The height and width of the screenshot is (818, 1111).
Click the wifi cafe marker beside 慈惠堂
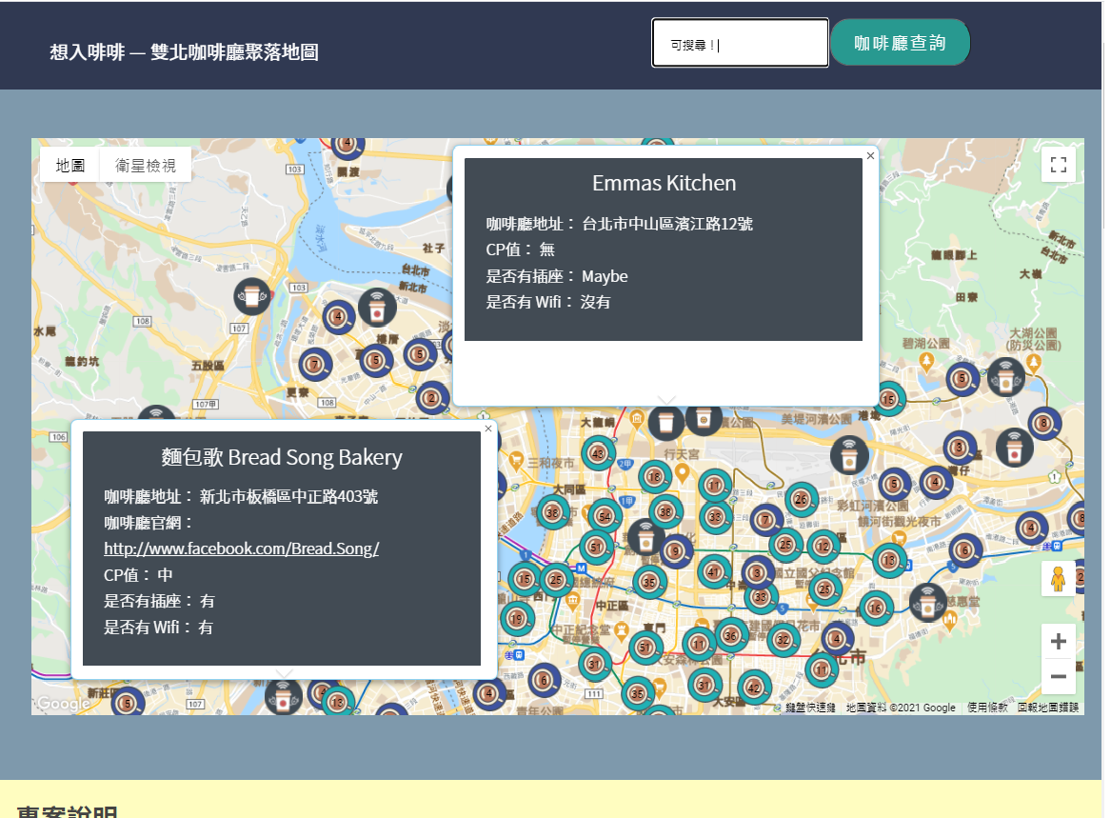pos(927,603)
